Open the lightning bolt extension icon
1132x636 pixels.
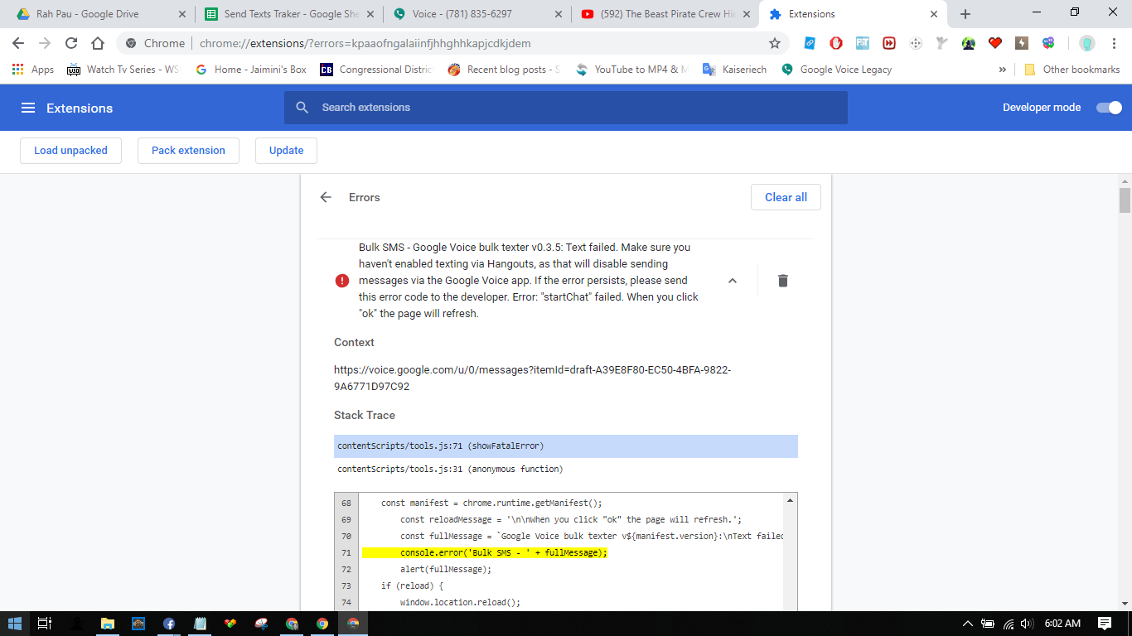click(1022, 43)
